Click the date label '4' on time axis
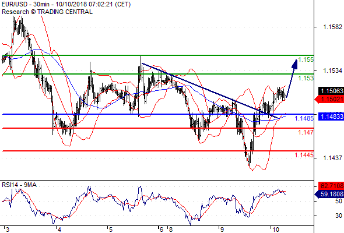 pos(59,230)
